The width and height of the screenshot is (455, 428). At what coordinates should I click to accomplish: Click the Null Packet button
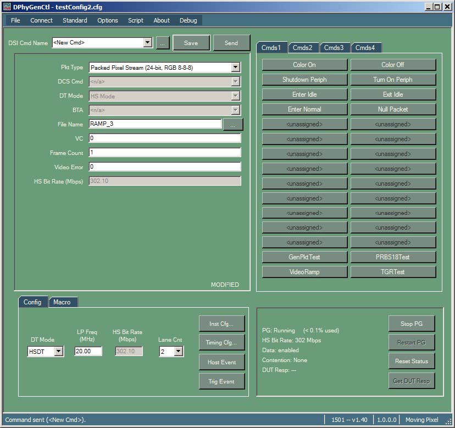(x=393, y=109)
